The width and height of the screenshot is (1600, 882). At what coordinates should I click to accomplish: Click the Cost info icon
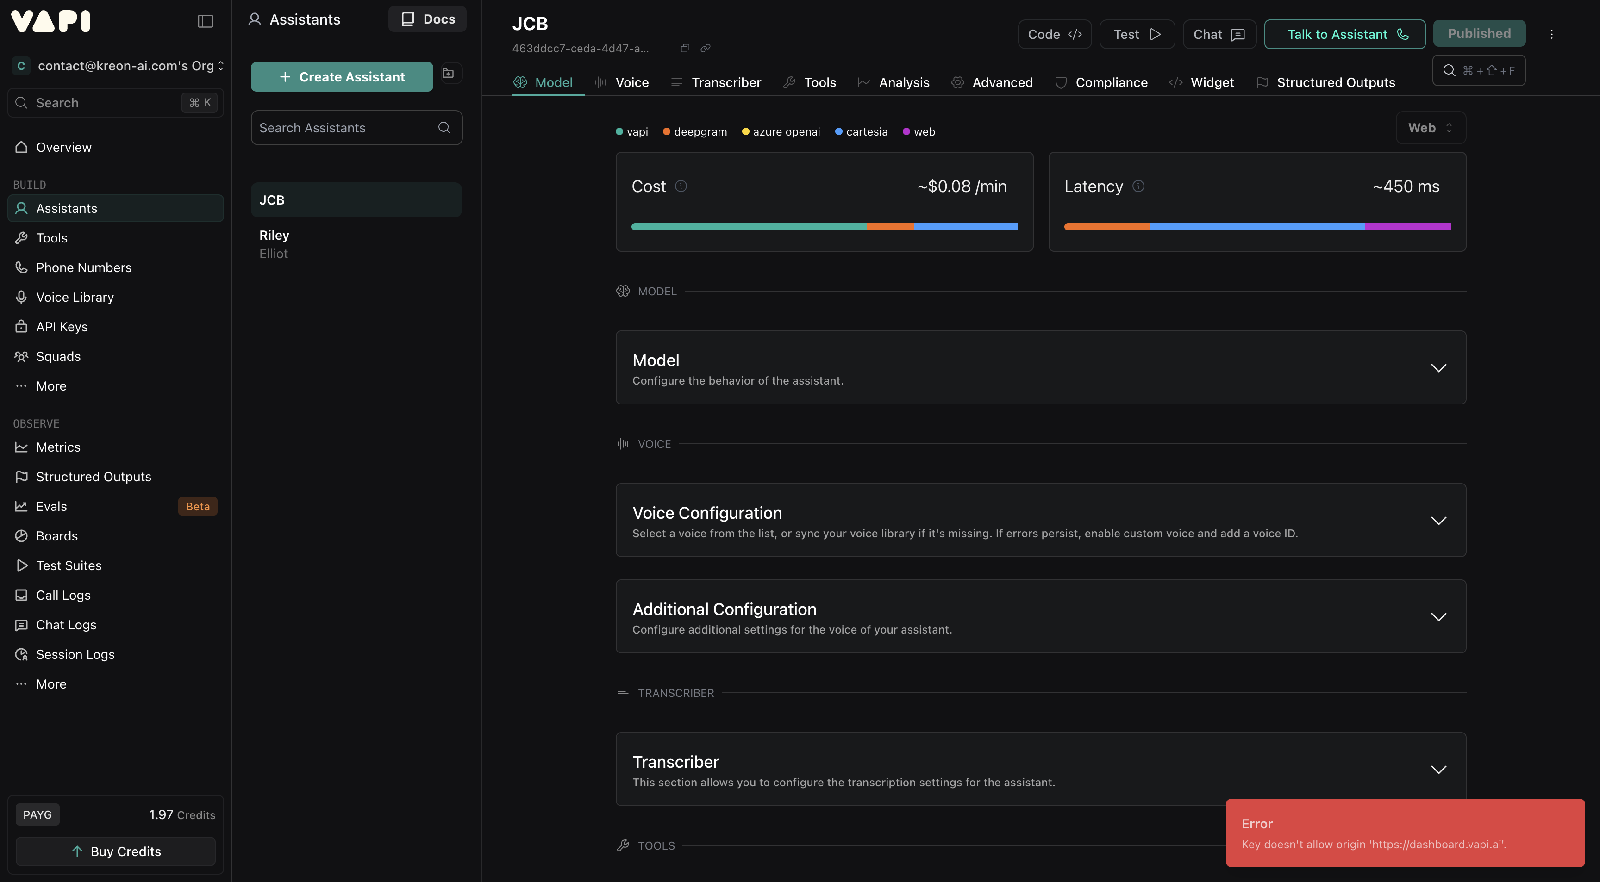(681, 186)
